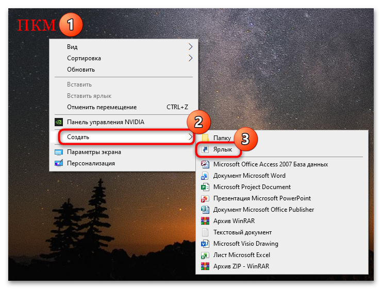Click the CTRL+Z shortcut label
382x289 pixels.
177,107
